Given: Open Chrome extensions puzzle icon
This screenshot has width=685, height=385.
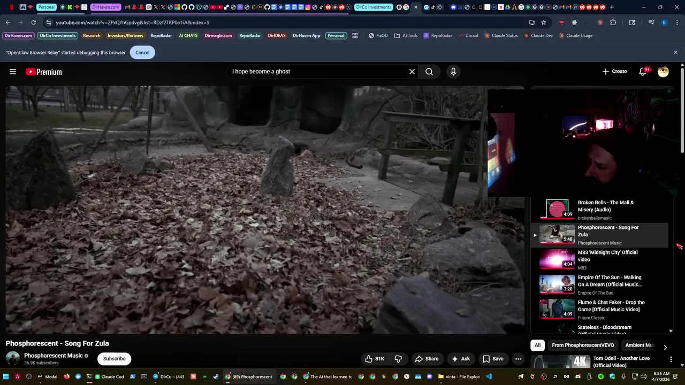Looking at the screenshot, I should pos(613,22).
